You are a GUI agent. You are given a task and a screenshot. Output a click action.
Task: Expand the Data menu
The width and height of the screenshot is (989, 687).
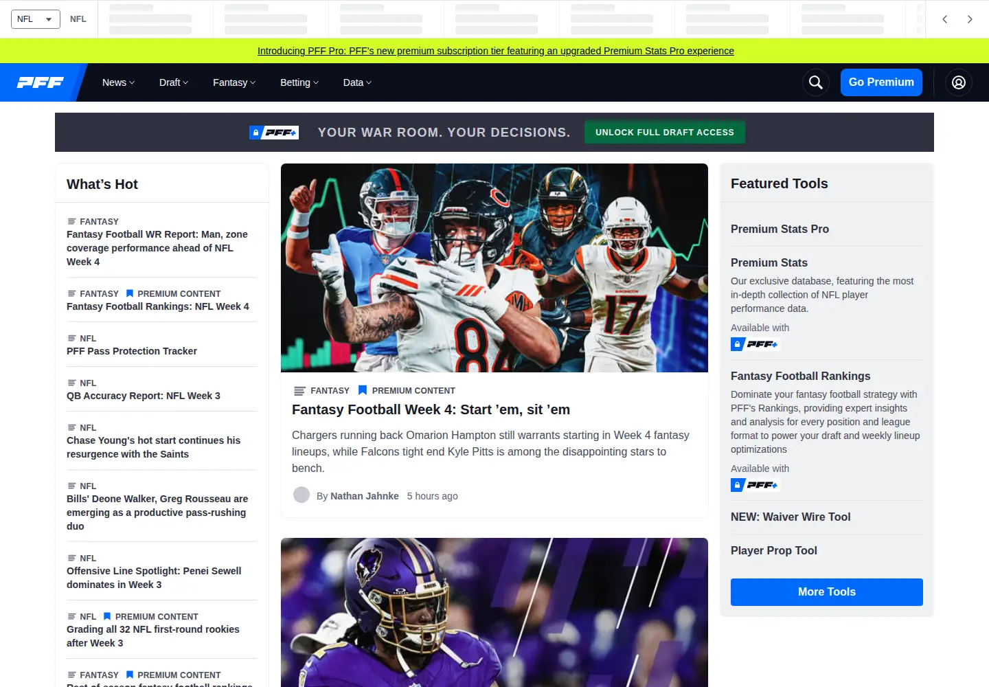(x=357, y=82)
